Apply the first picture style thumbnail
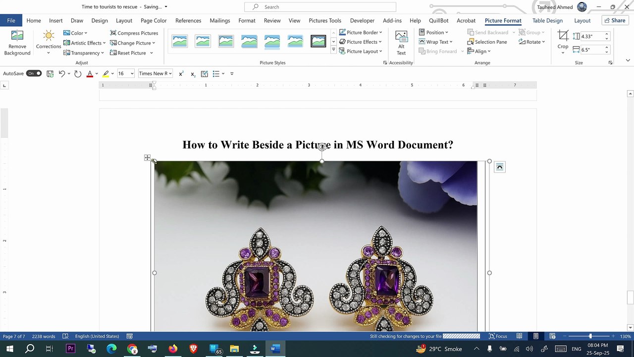Viewport: 634px width, 357px height. [180, 41]
